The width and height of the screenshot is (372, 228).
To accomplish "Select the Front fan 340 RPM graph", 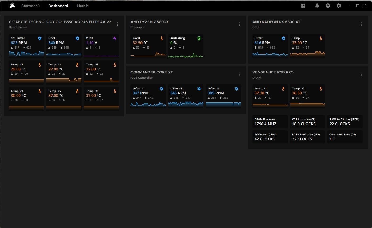I will point(64,54).
